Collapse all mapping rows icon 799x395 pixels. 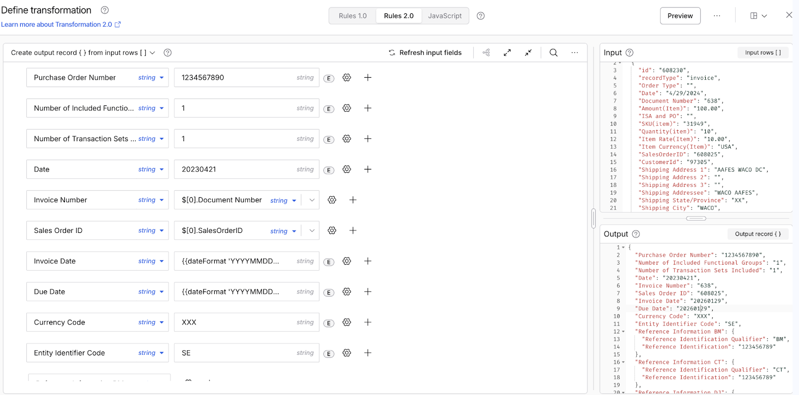(528, 53)
